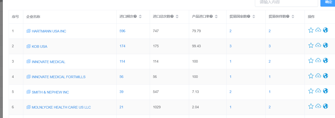The width and height of the screenshot is (335, 118).
Task: Open globe icon for HARTMANN USA INC
Action: [326, 30]
